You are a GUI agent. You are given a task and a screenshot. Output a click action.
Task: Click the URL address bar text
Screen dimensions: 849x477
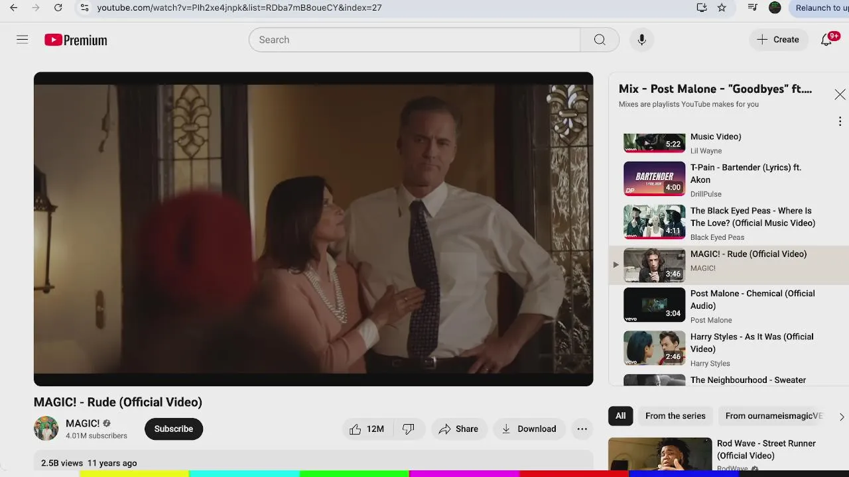(239, 8)
